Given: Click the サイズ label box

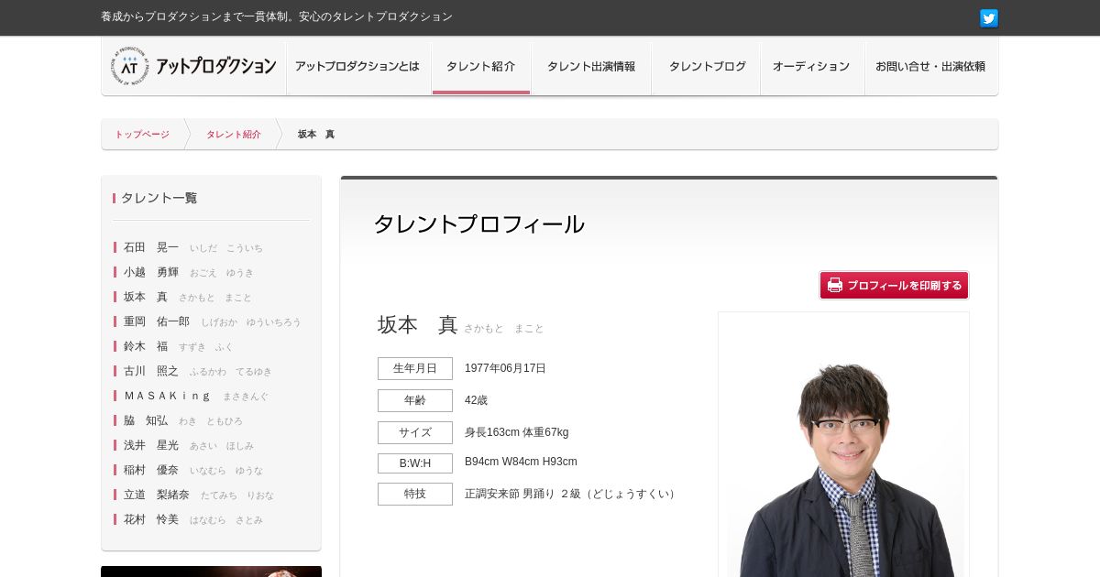Looking at the screenshot, I should [415, 432].
